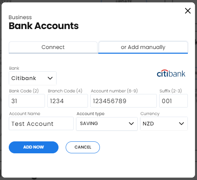Click the Citibank logo image
This screenshot has width=197, height=180.
(x=171, y=73)
